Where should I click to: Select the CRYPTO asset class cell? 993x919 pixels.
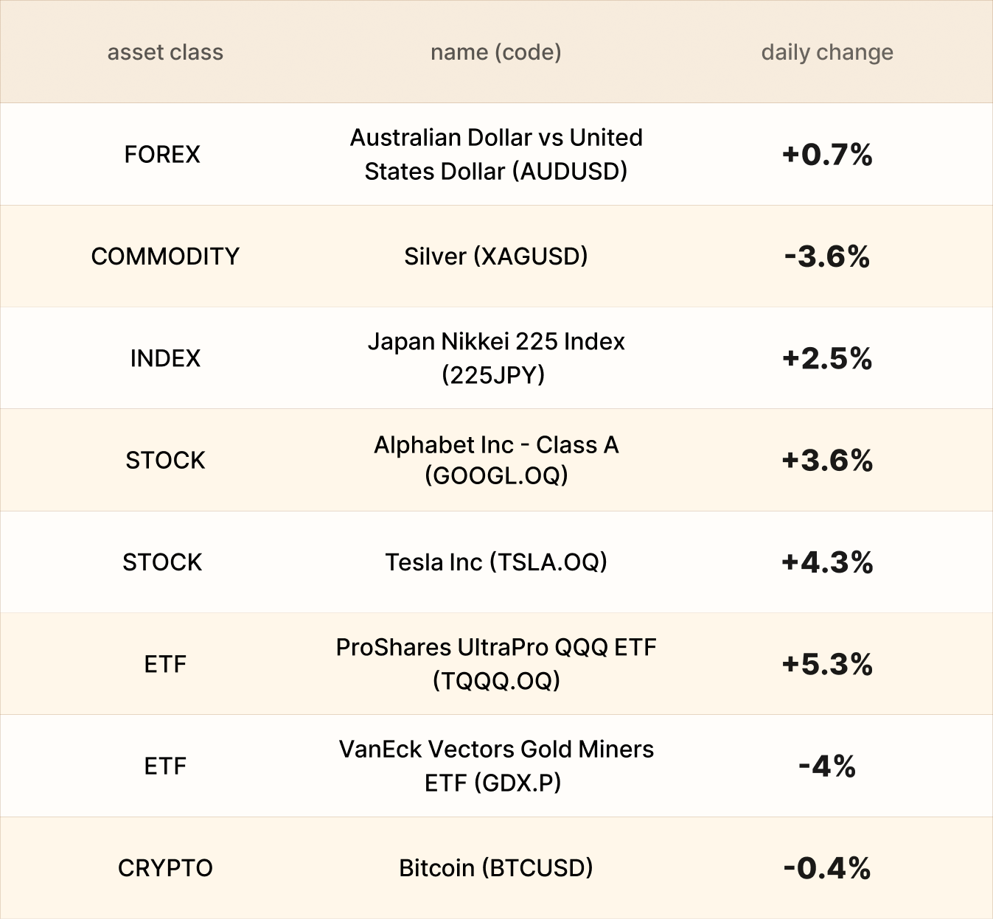(165, 867)
